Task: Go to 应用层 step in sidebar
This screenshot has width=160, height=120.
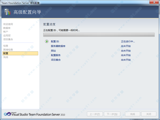Action: click(7, 36)
